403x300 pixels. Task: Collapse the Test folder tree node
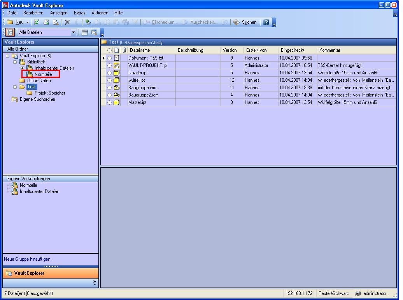click(x=15, y=87)
